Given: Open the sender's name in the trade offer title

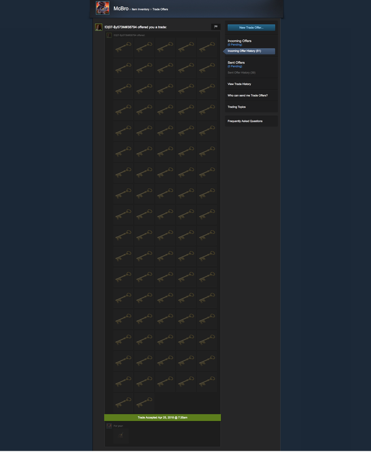Looking at the screenshot, I should click(x=120, y=27).
